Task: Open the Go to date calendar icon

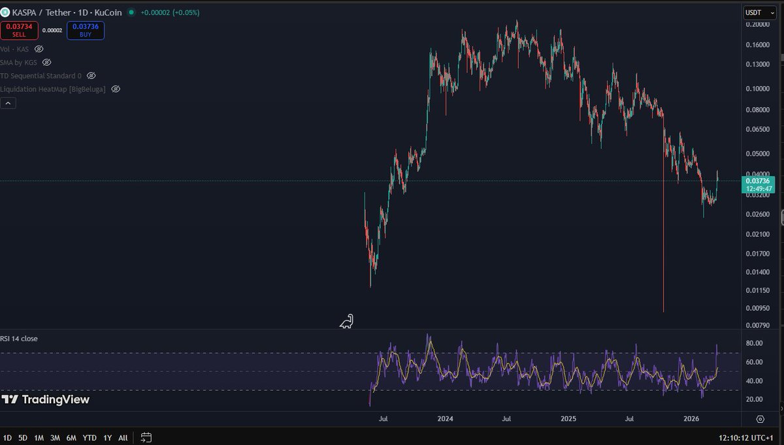Action: [146, 438]
